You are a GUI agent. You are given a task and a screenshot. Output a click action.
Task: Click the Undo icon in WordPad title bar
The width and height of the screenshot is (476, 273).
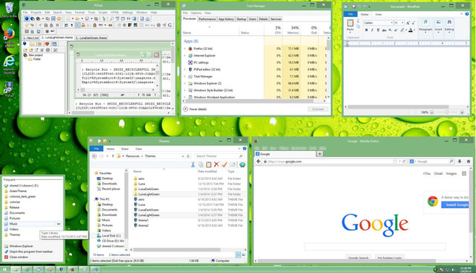pyautogui.click(x=359, y=7)
